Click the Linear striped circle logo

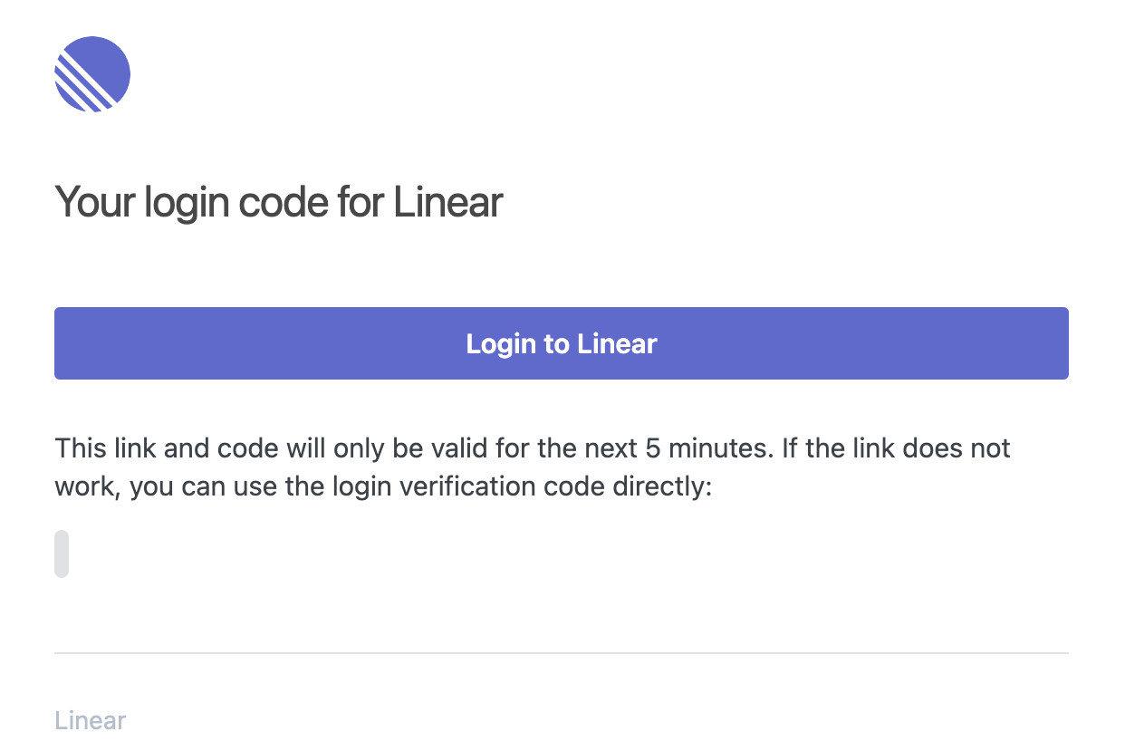tap(92, 74)
